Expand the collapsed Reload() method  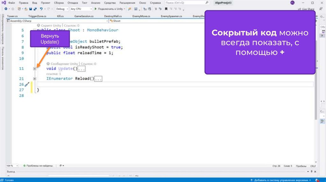pos(35,79)
